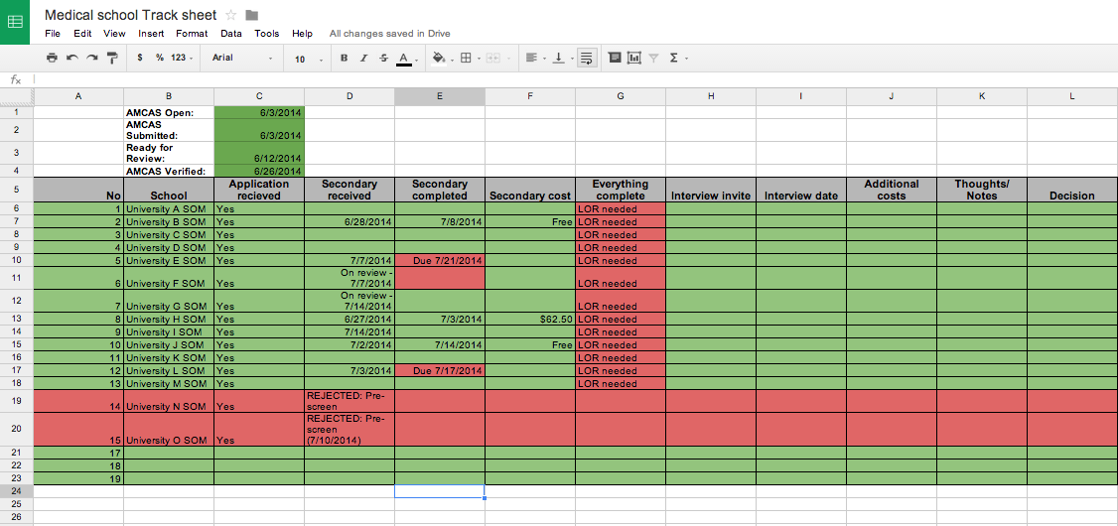Toggle the wrap text button
This screenshot has height=526, width=1118.
point(586,59)
